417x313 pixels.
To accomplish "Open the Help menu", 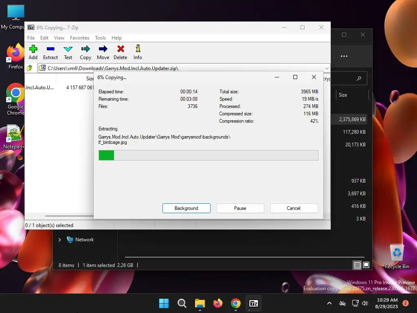I will click(116, 38).
